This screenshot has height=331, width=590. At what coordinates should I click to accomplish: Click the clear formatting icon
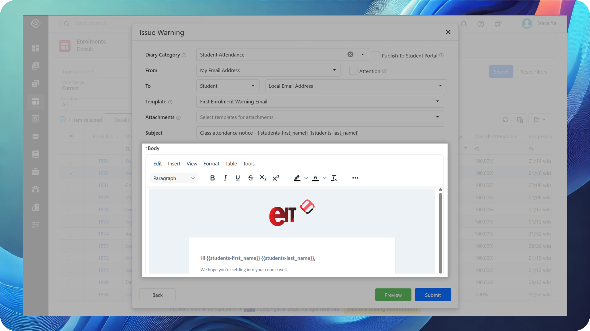pos(334,178)
